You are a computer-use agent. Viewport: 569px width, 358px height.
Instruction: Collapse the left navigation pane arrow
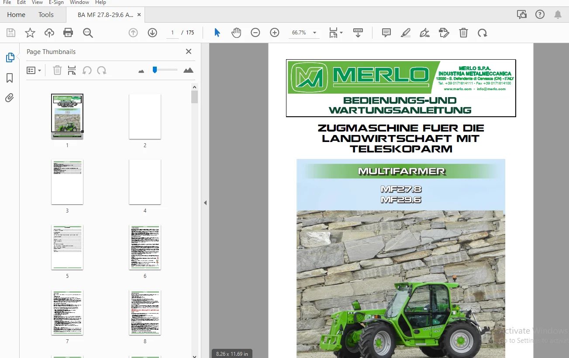tap(205, 203)
